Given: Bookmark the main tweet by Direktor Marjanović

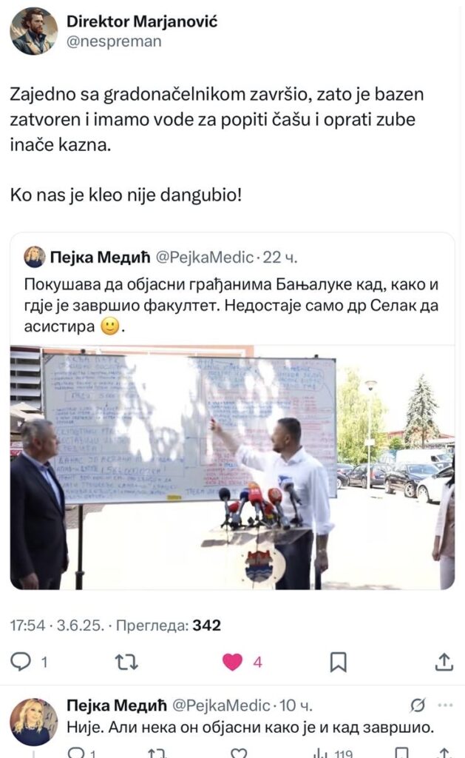Looking at the screenshot, I should tap(338, 662).
